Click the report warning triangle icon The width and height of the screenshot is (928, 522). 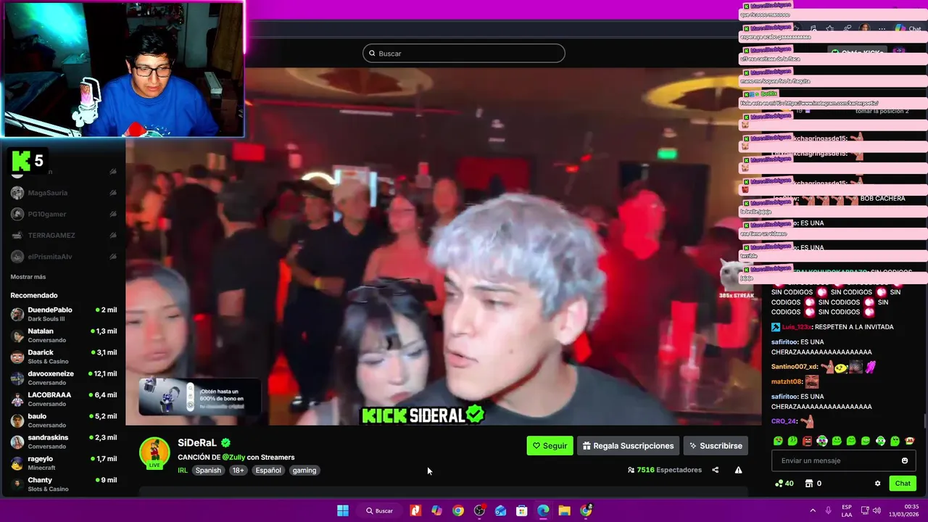(738, 470)
